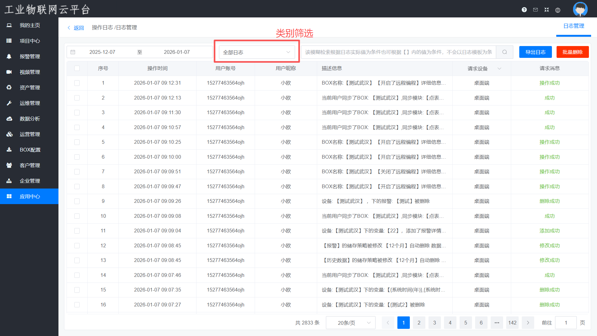Expand the 全部日志 category dropdown

pyautogui.click(x=257, y=52)
